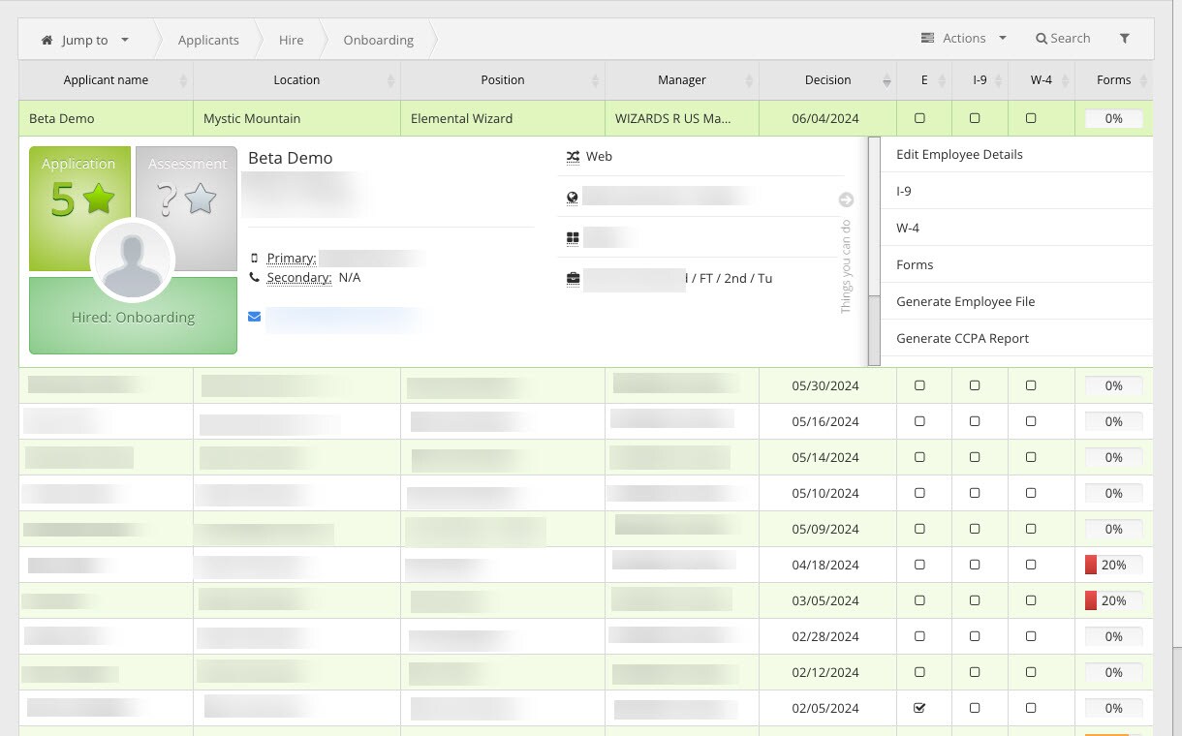Toggle I-9 checkbox in 05/16/2024 row
The image size is (1182, 736).
click(x=975, y=421)
